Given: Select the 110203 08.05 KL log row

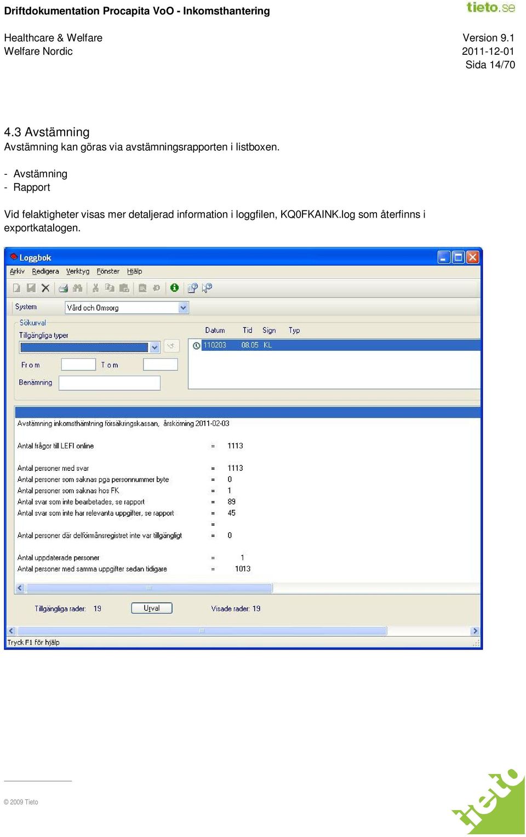Looking at the screenshot, I should (335, 345).
